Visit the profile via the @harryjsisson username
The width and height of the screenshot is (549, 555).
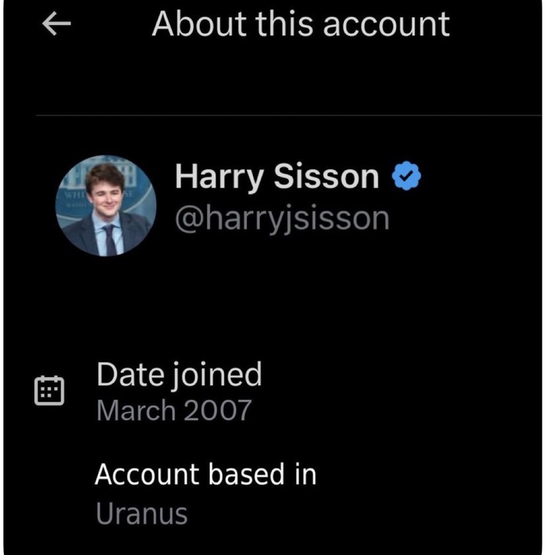tap(282, 219)
